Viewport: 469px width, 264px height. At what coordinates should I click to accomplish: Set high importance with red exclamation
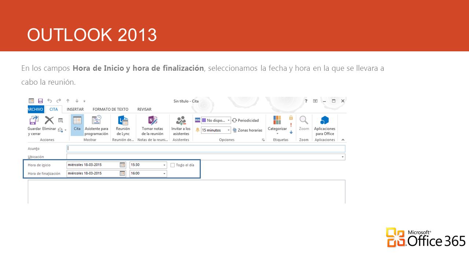(291, 125)
